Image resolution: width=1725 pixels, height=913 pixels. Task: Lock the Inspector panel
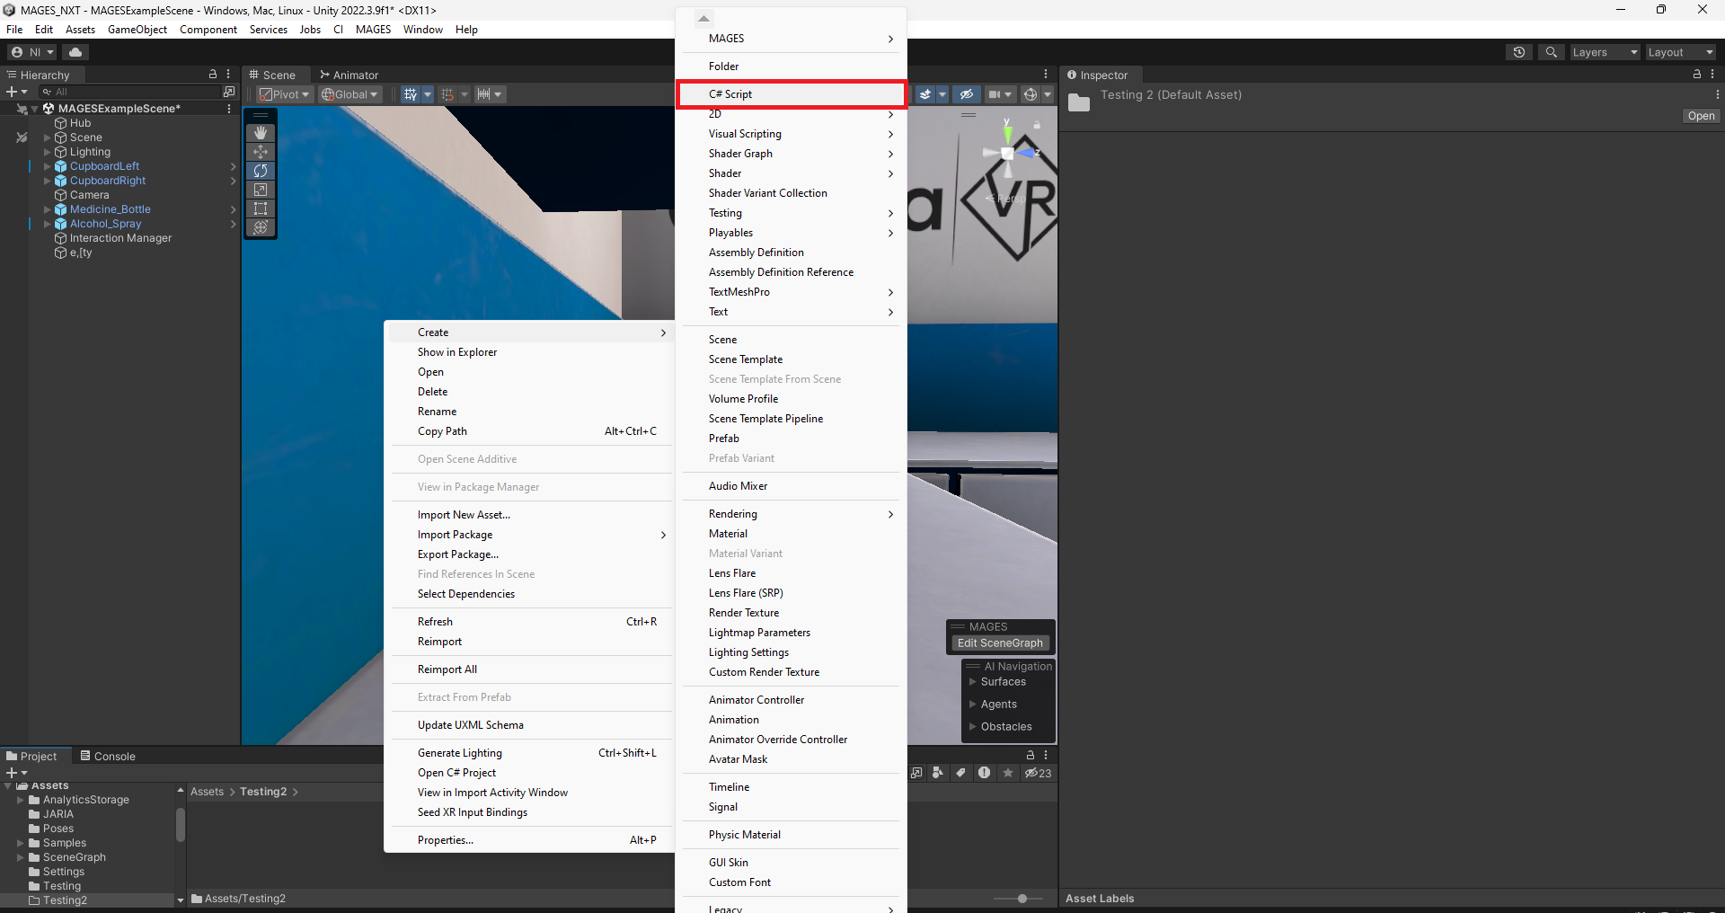pos(1697,75)
